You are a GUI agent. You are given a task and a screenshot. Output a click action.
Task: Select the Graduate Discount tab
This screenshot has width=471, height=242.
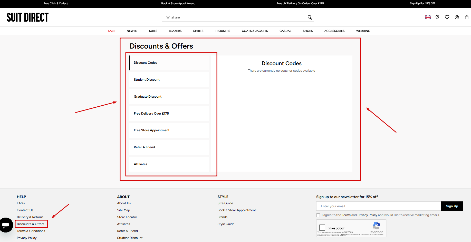click(x=169, y=97)
